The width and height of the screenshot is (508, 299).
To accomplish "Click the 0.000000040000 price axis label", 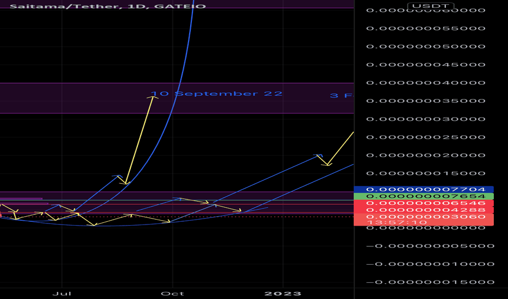I will point(426,83).
